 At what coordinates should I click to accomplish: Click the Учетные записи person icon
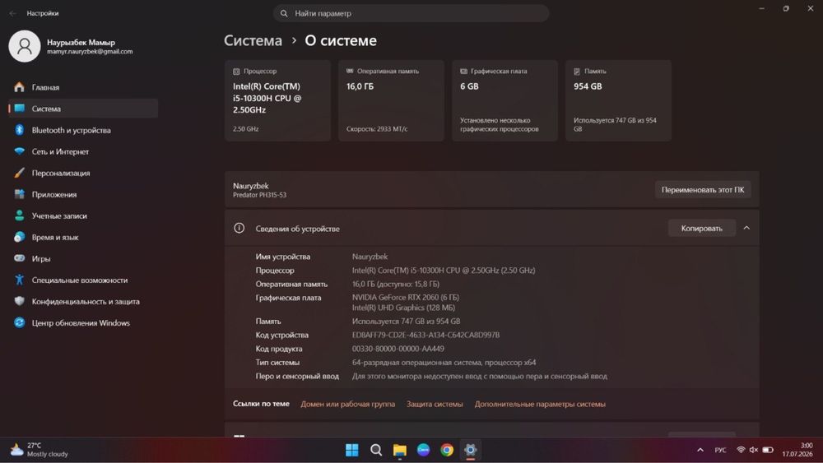click(x=20, y=215)
